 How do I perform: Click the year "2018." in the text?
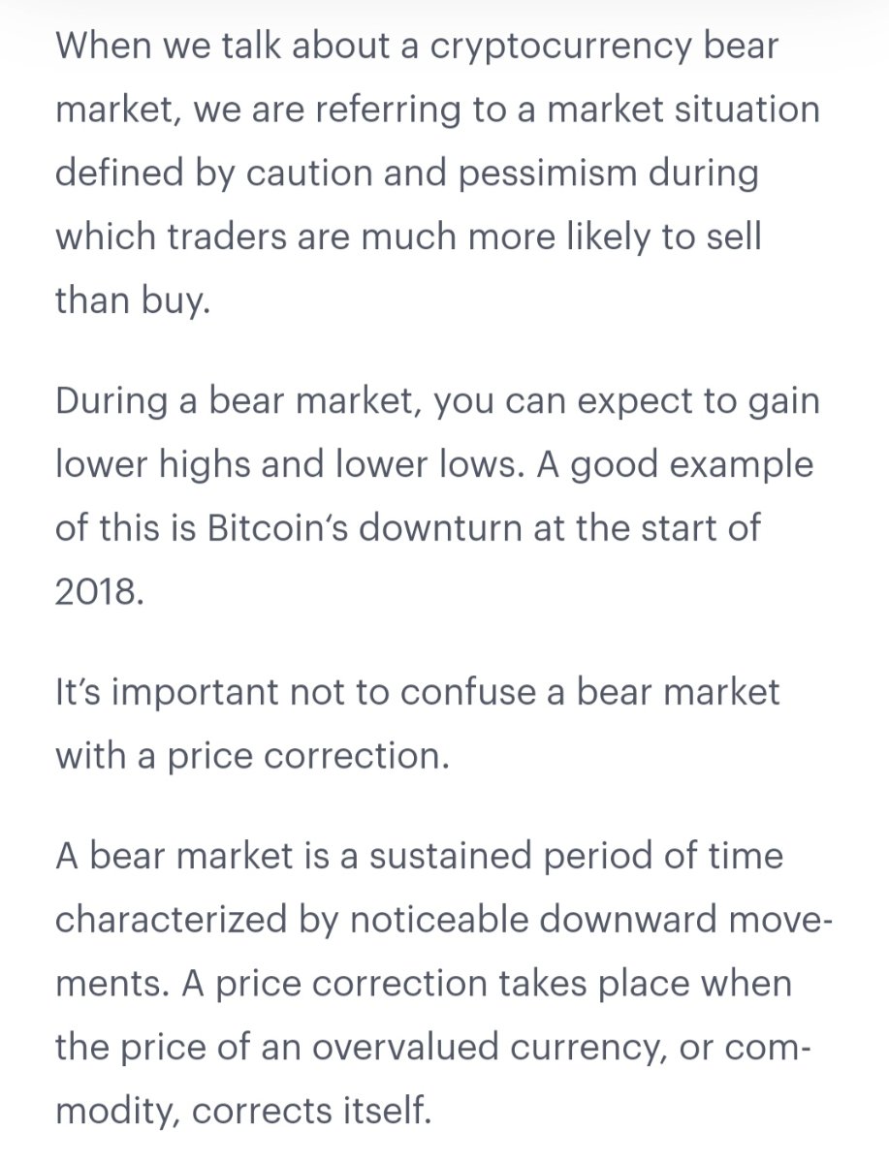pos(100,591)
